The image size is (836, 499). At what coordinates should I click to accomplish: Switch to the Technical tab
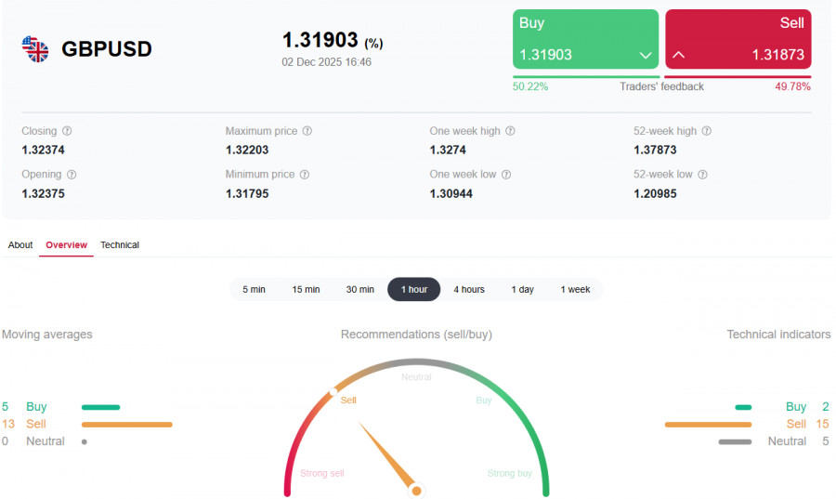coord(120,244)
